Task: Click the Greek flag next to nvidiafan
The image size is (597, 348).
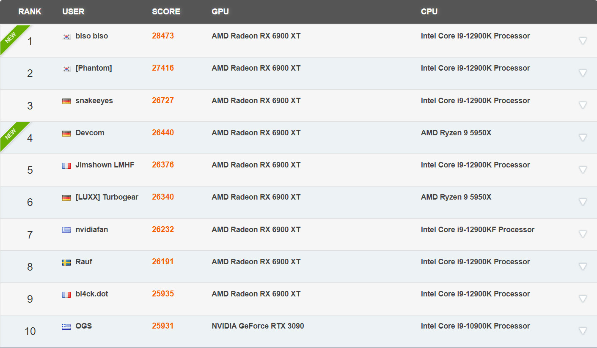Action: 66,230
